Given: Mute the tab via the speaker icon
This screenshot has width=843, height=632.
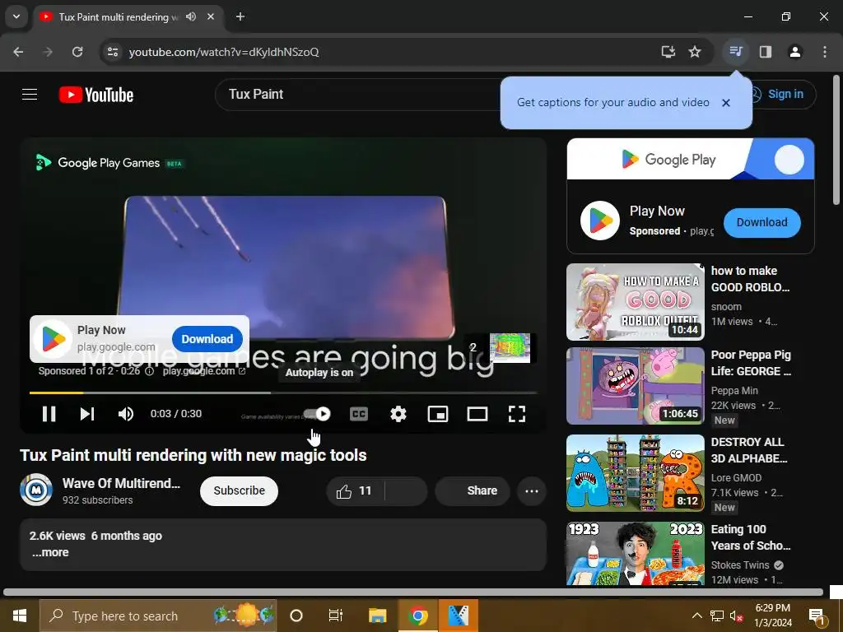Looking at the screenshot, I should point(191,16).
